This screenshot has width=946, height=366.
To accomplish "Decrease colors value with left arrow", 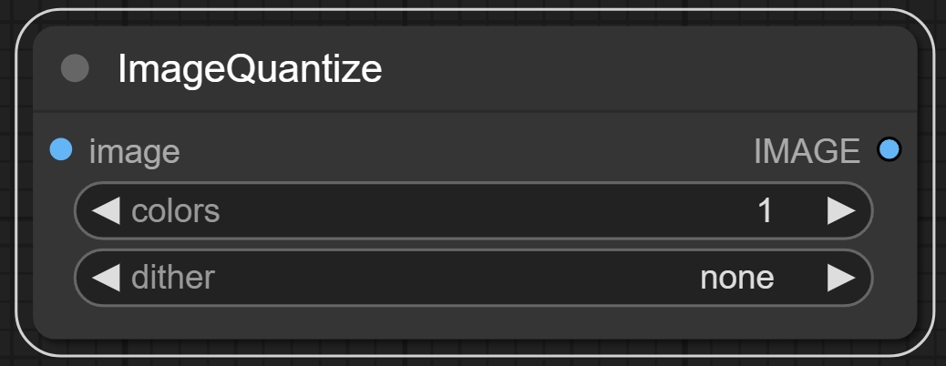I will [x=107, y=211].
